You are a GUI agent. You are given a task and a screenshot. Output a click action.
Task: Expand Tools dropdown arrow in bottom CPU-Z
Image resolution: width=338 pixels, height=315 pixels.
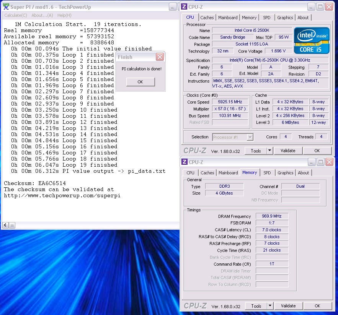click(270, 306)
